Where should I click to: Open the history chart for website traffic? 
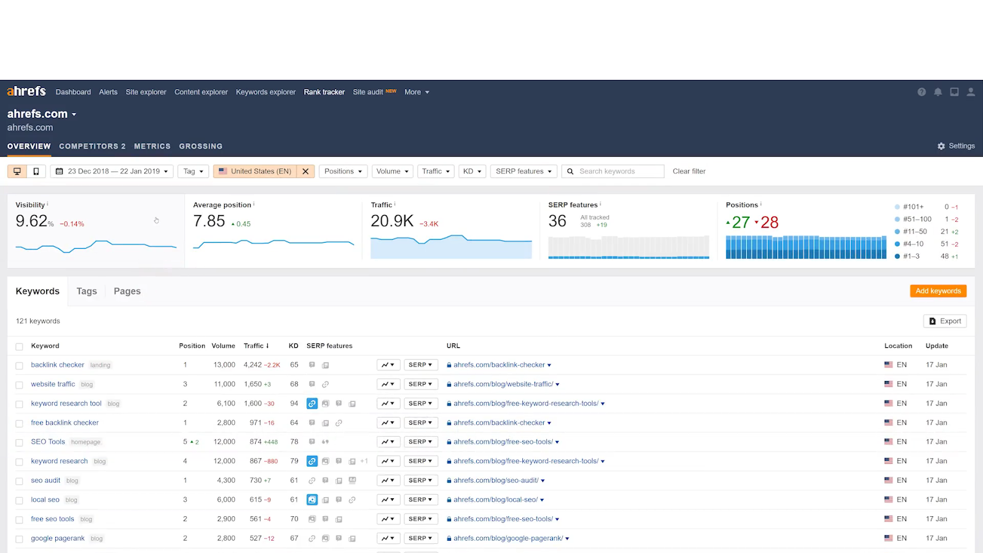point(388,384)
